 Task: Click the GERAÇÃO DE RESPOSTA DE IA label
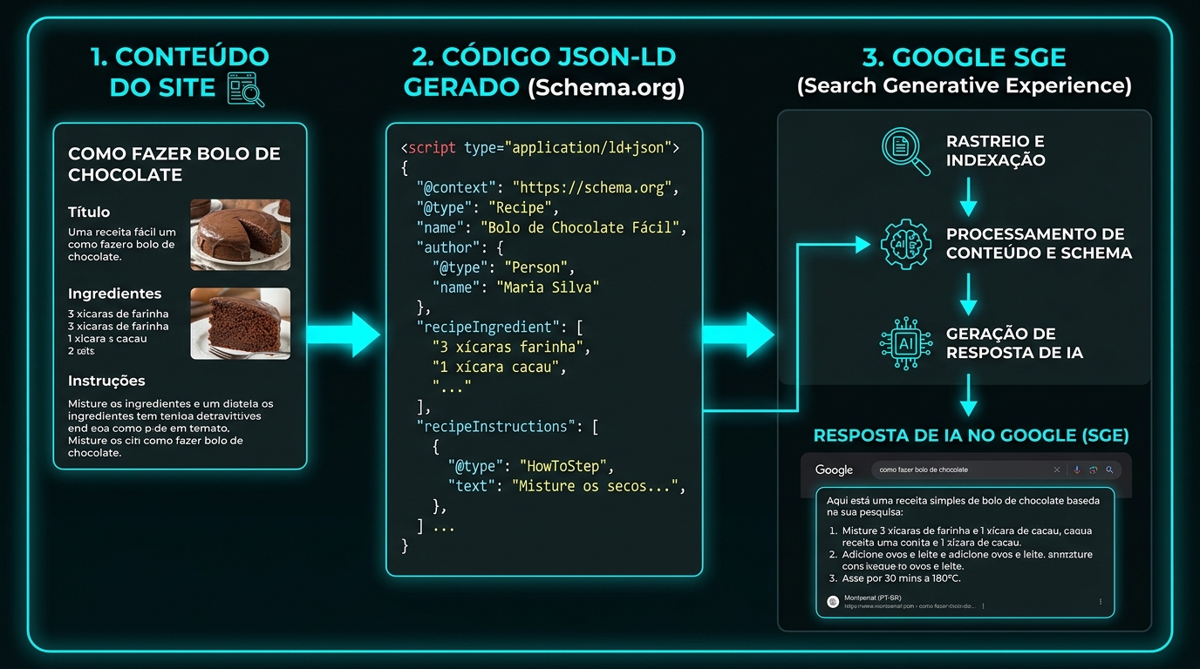pos(1014,343)
